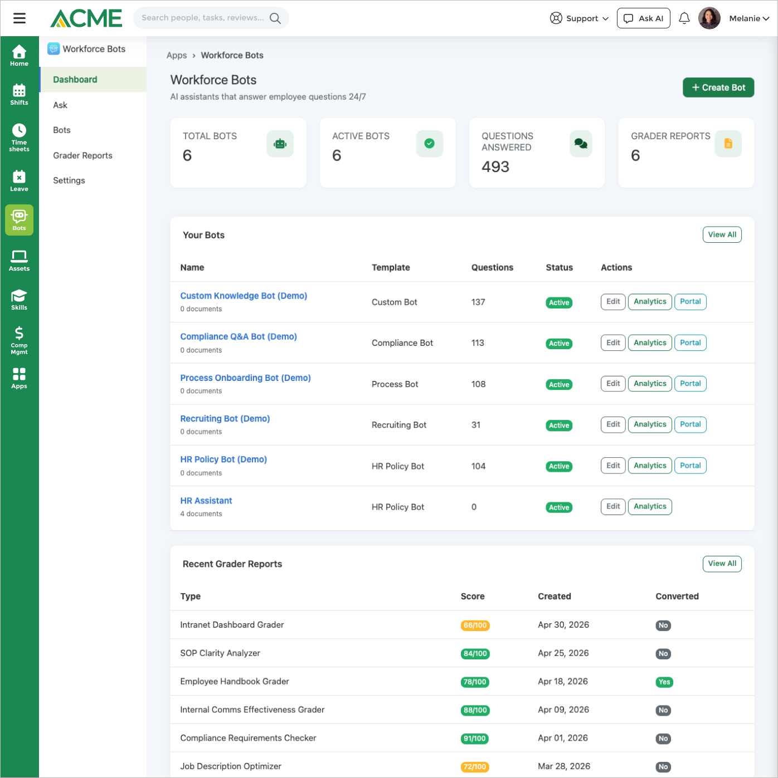The width and height of the screenshot is (778, 778).
Task: Open Custom Knowledge Bot (Demo) link
Action: (244, 296)
